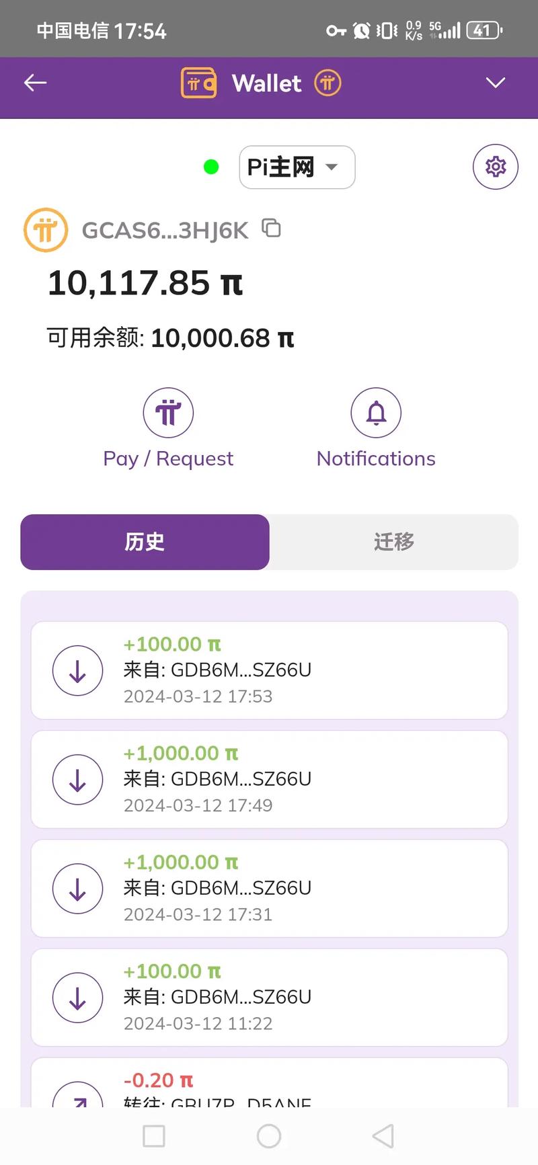Switch to the 历史 tab

point(145,542)
